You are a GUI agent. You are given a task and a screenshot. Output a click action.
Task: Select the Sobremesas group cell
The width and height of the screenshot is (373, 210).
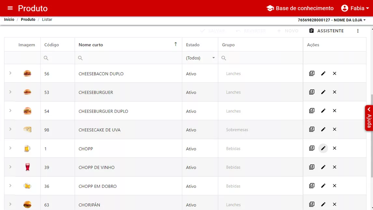tap(260, 130)
